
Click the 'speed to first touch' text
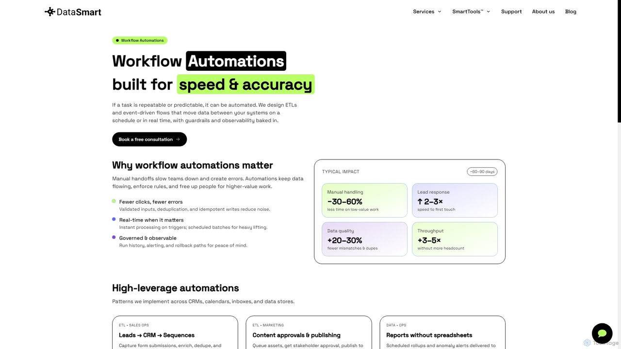coord(436,209)
